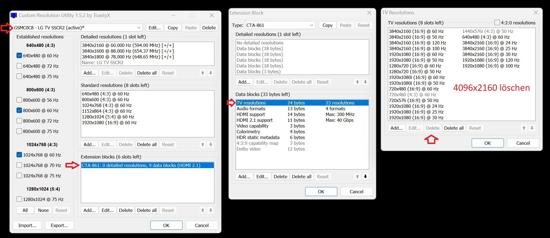The image size is (550, 238).
Task: Enable 640x480 @ 72 Hz checkbox
Action: (19, 66)
